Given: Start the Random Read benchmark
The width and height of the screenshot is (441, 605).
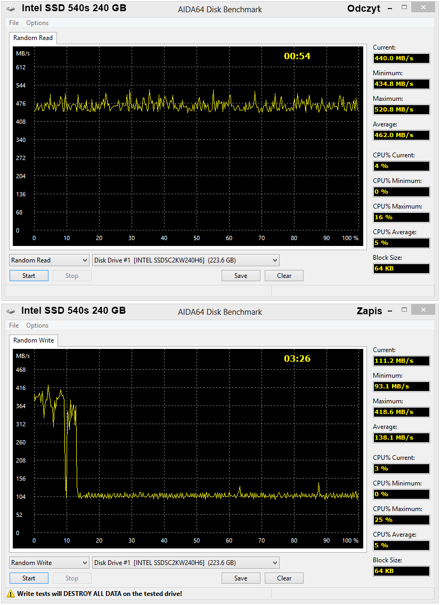Looking at the screenshot, I should 29,275.
